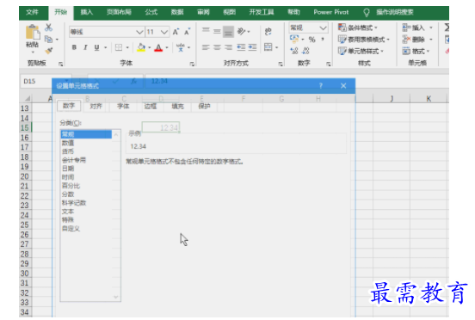Click the red font color swatch

click(x=158, y=47)
